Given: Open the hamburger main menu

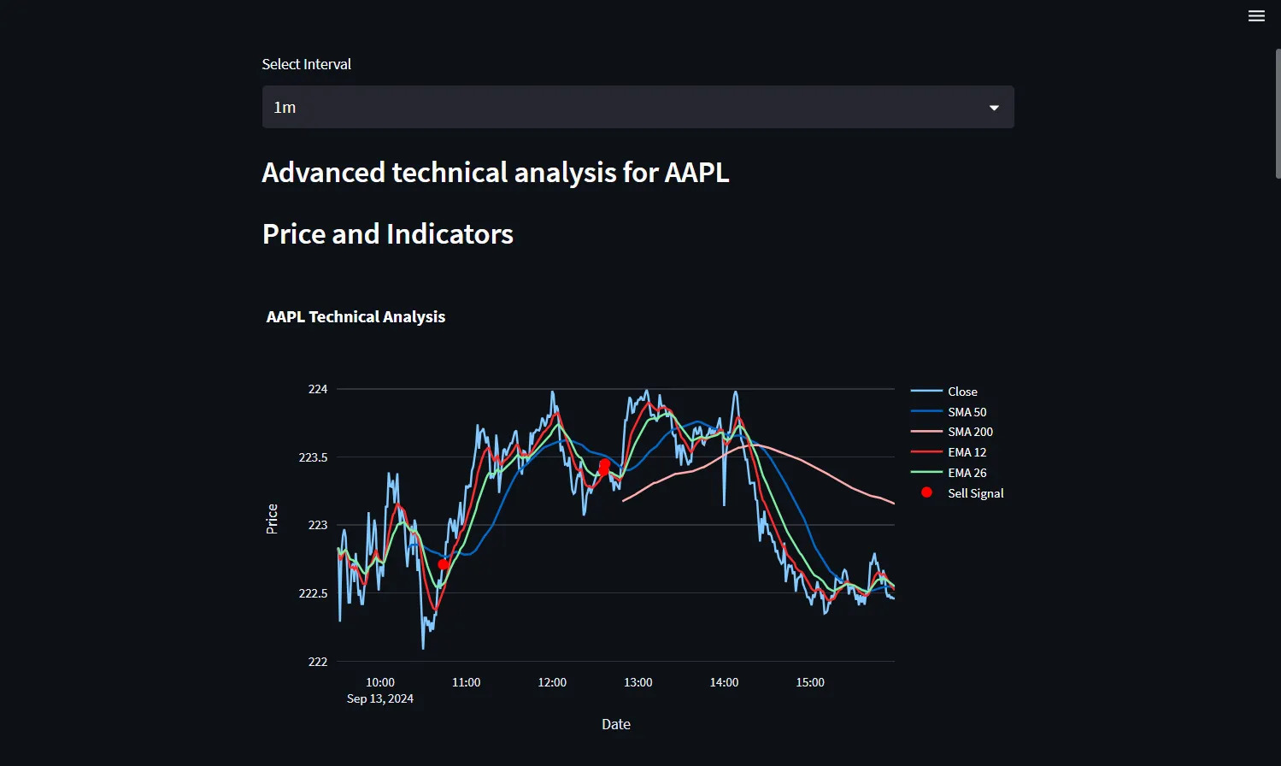Looking at the screenshot, I should (x=1256, y=16).
